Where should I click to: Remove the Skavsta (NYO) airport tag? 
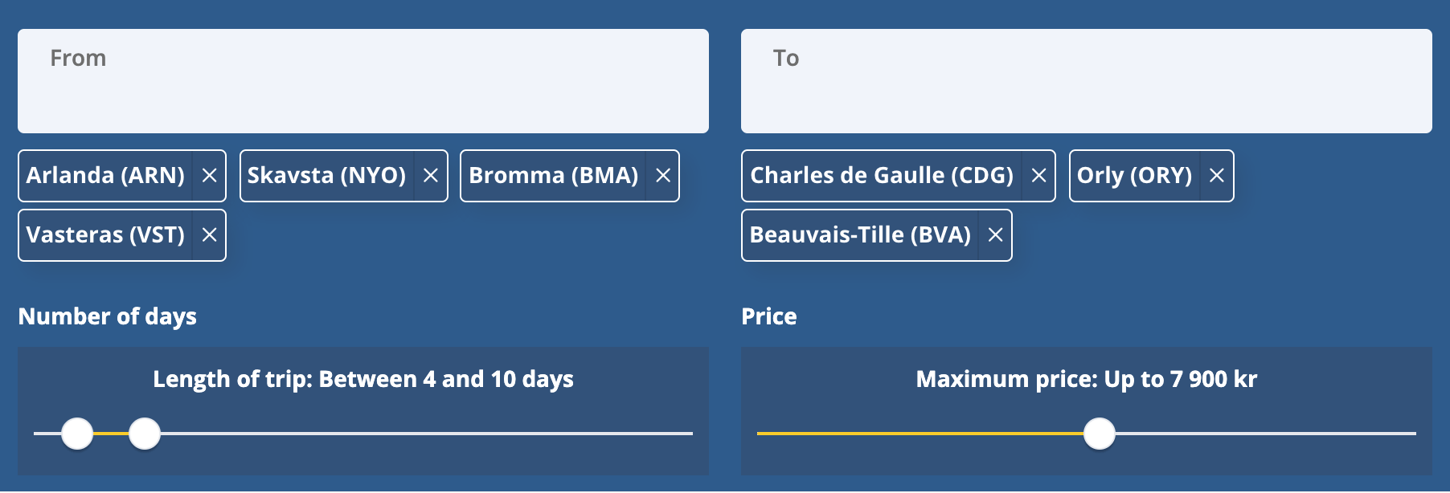431,176
